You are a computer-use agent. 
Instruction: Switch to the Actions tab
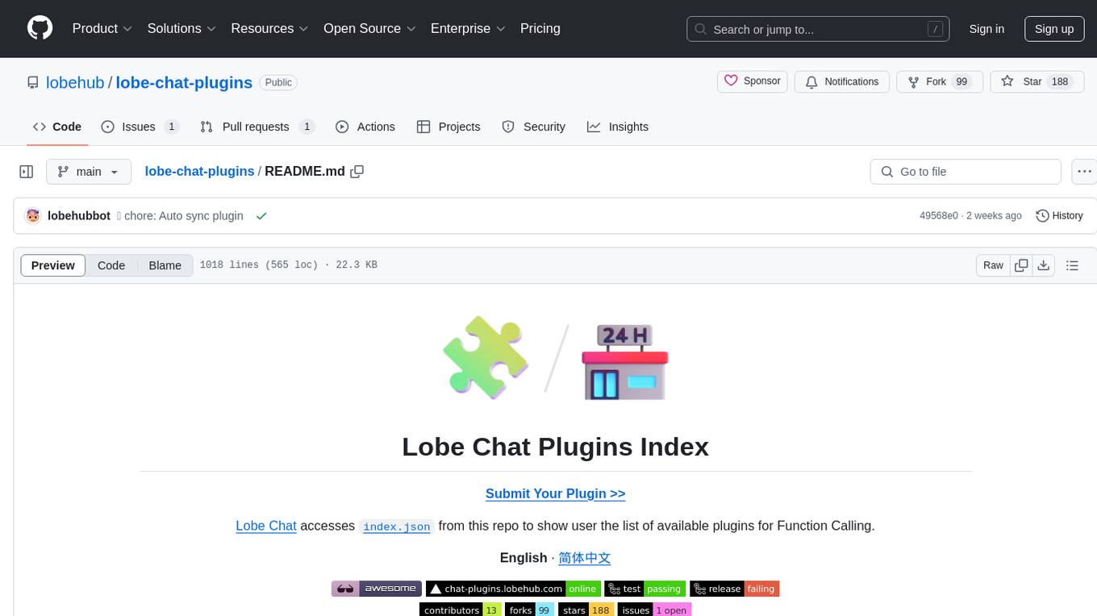click(365, 127)
